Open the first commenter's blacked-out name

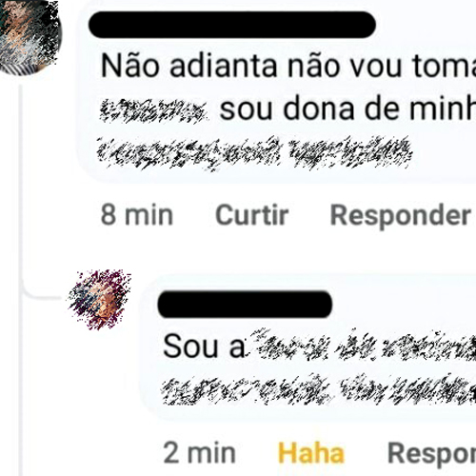click(x=232, y=25)
